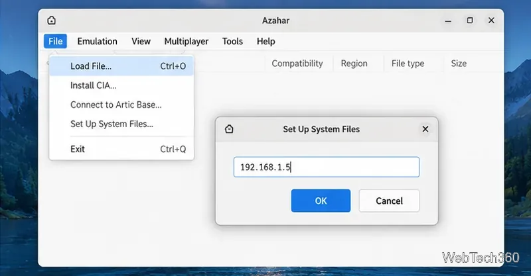Screen dimensions: 531x276
Task: Click OK in Set Up System Files dialog
Action: click(x=321, y=201)
